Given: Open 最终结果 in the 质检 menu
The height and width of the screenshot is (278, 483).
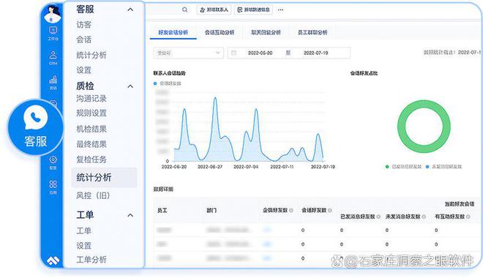Looking at the screenshot, I should [x=91, y=144].
